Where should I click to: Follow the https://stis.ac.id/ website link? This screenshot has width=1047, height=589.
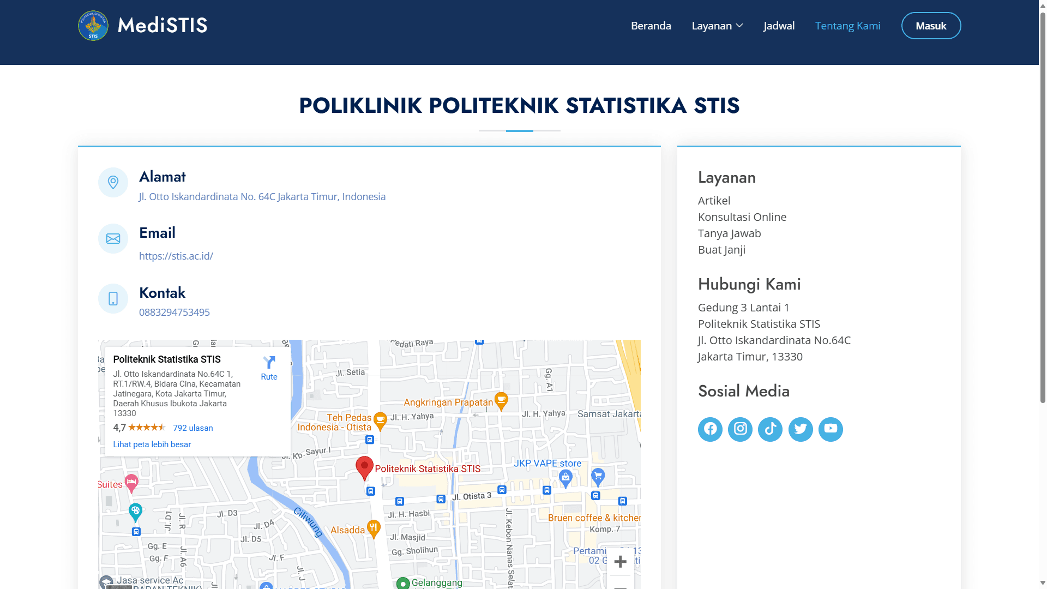[x=176, y=256]
